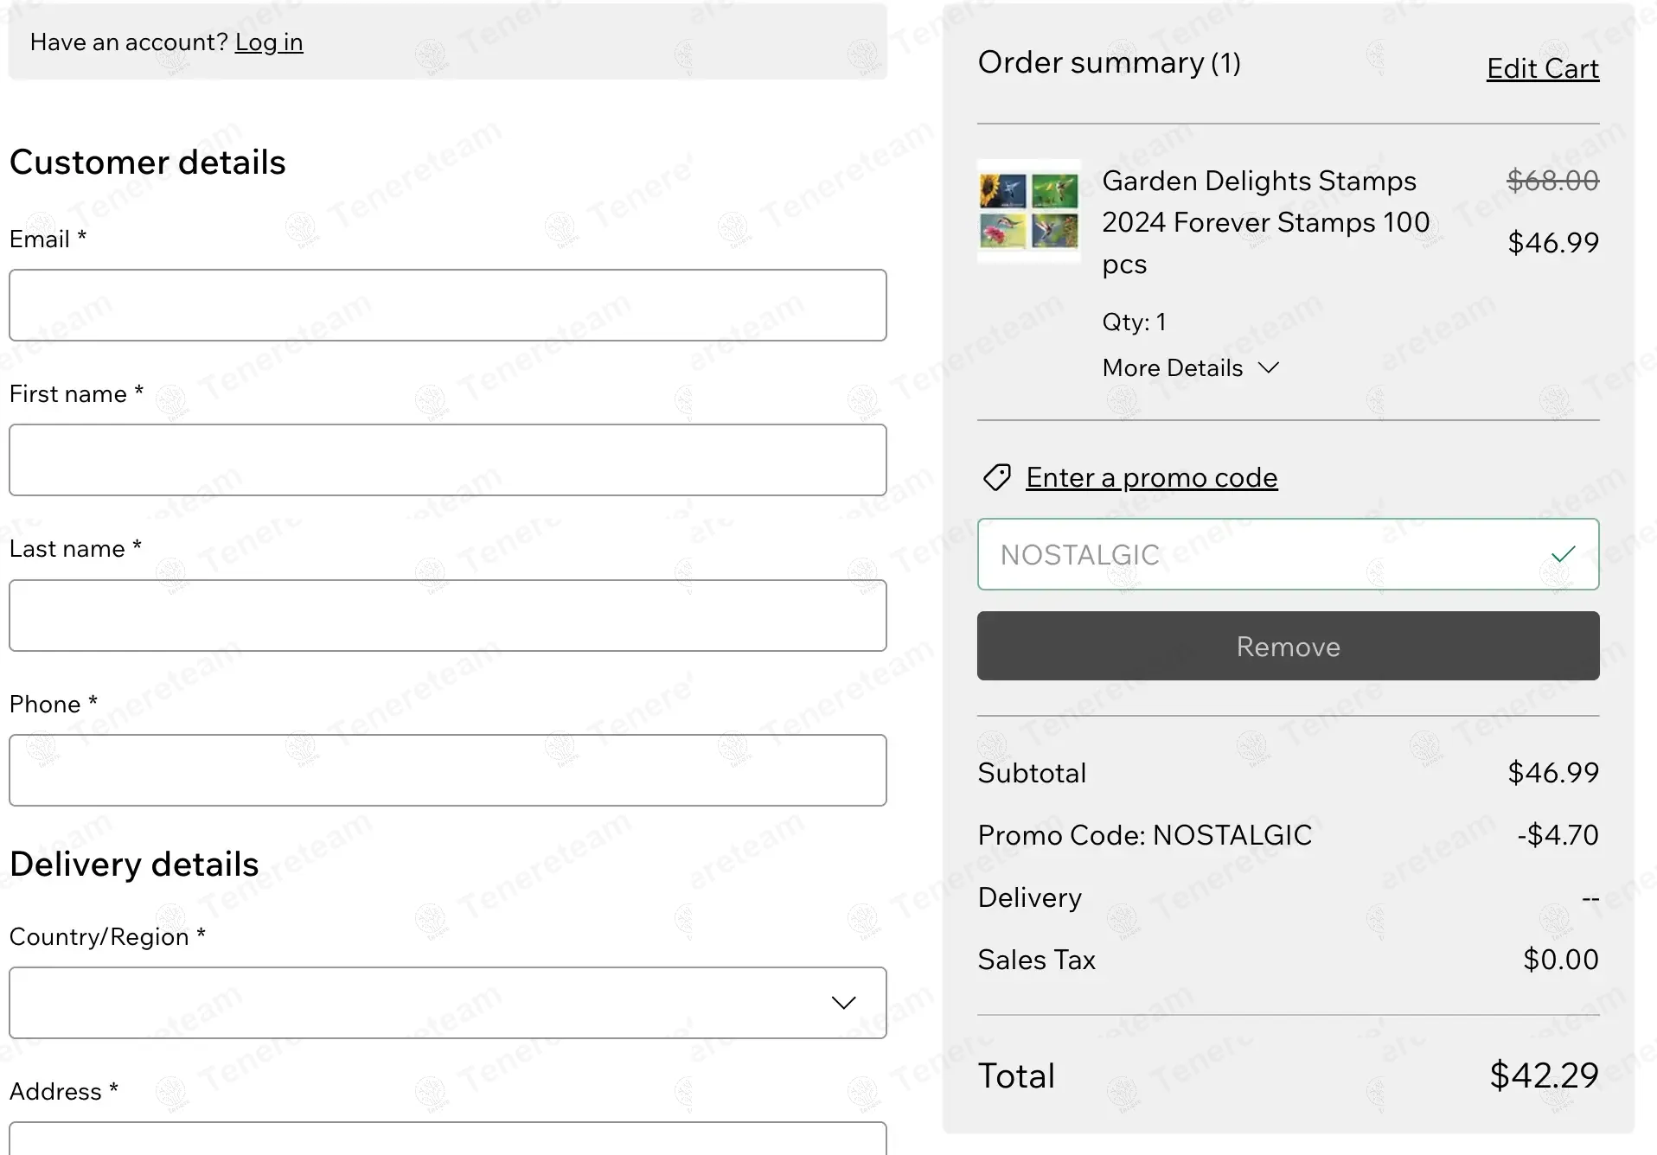Click the Log in link
This screenshot has width=1657, height=1155.
coord(269,42)
